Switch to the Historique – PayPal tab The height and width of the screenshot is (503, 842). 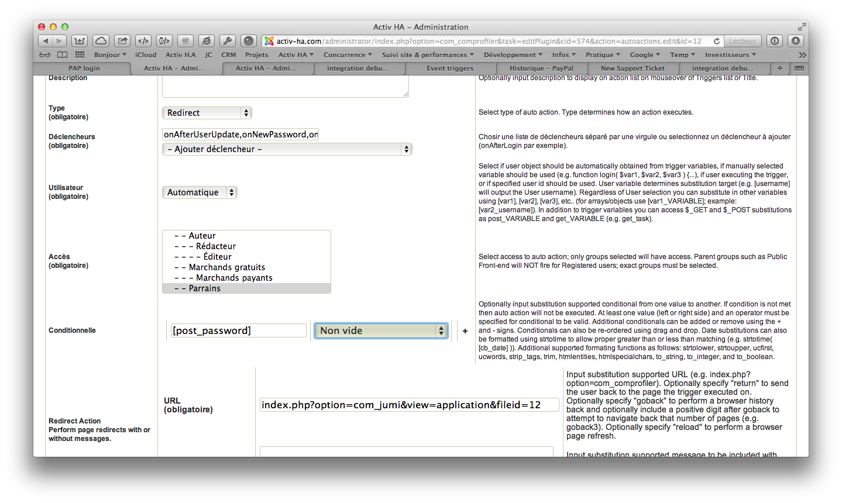pos(541,68)
